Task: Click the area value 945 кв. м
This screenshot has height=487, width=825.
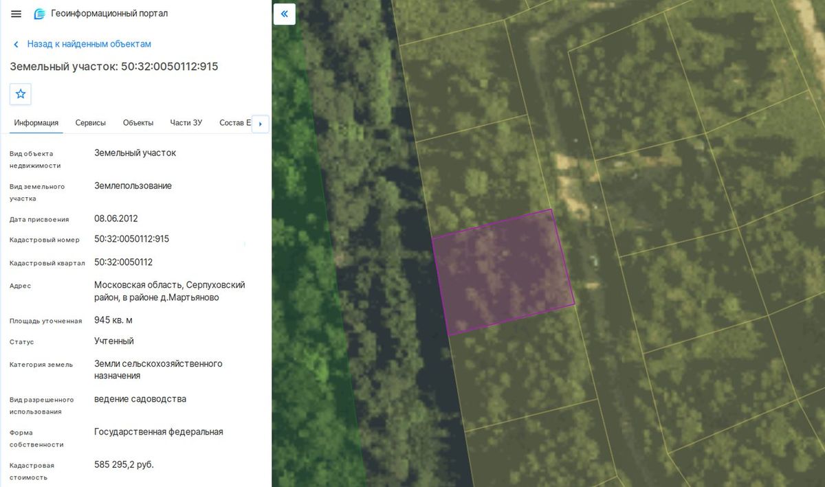Action: click(113, 320)
